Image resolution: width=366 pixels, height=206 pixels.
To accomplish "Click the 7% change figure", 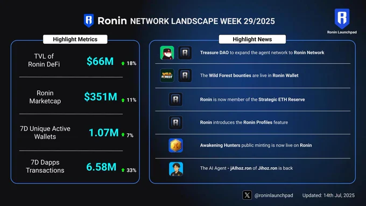I will pyautogui.click(x=130, y=135).
